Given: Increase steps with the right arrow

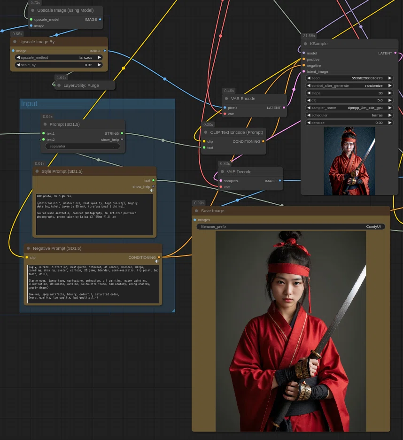Looking at the screenshot, I should tap(390, 93).
